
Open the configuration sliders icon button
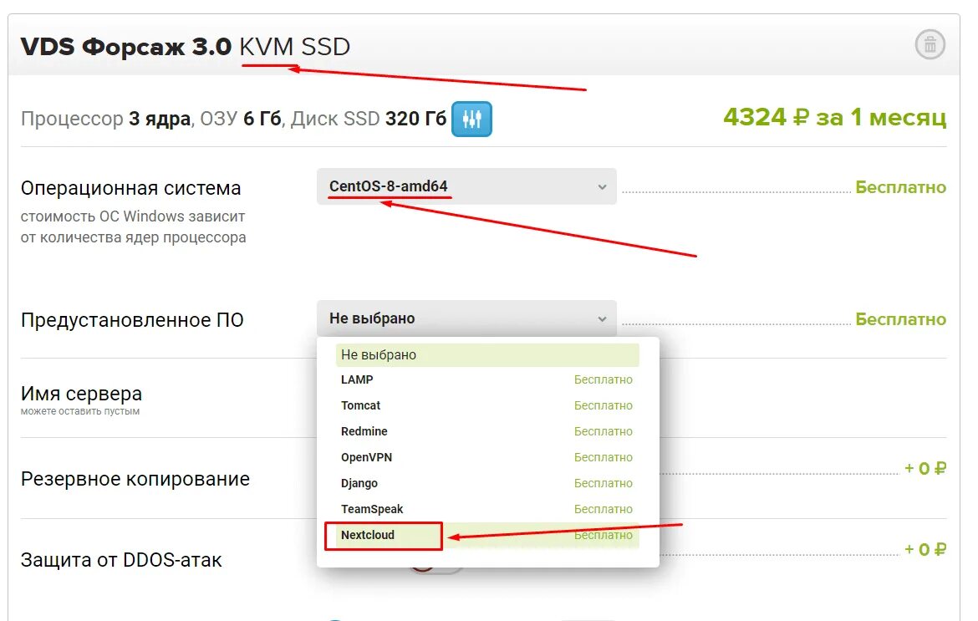[x=471, y=119]
